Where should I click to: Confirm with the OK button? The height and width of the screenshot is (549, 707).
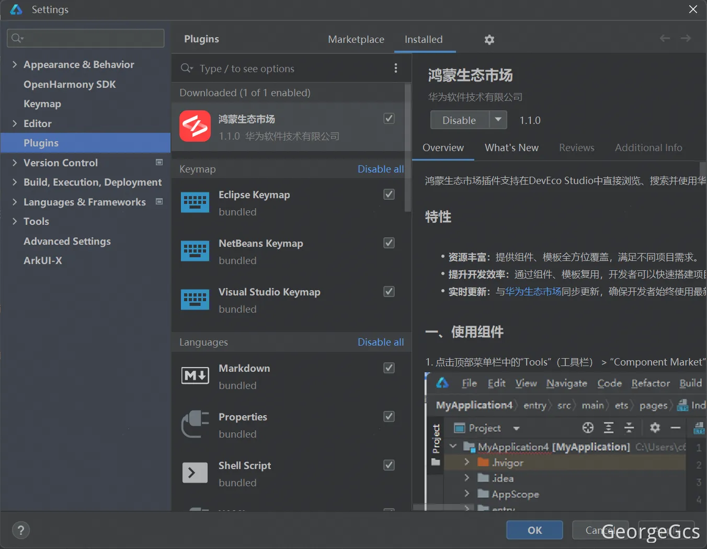click(x=534, y=530)
